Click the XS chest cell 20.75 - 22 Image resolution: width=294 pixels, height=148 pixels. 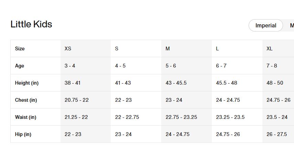tap(77, 100)
